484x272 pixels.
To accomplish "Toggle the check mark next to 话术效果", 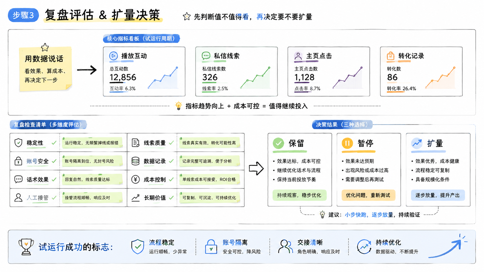I will click(x=54, y=180).
